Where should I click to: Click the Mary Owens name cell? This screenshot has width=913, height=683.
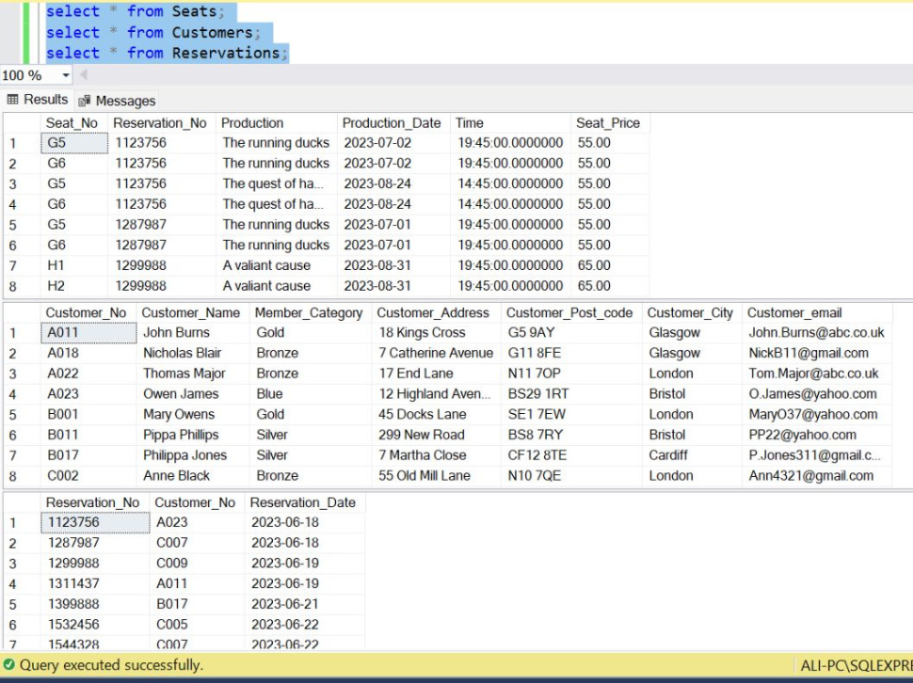pos(193,414)
